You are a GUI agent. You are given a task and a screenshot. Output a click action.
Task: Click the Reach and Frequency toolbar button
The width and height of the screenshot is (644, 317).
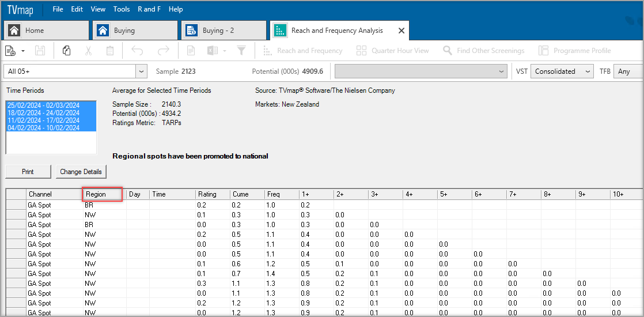point(302,51)
